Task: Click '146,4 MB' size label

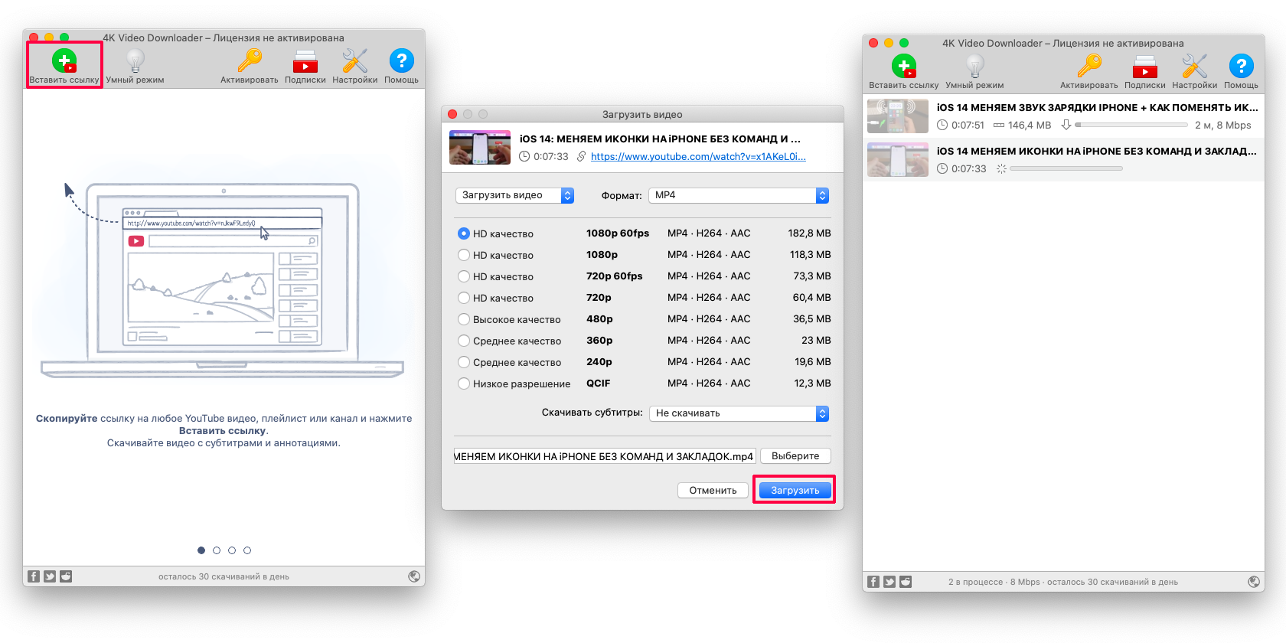Action: click(x=1030, y=125)
